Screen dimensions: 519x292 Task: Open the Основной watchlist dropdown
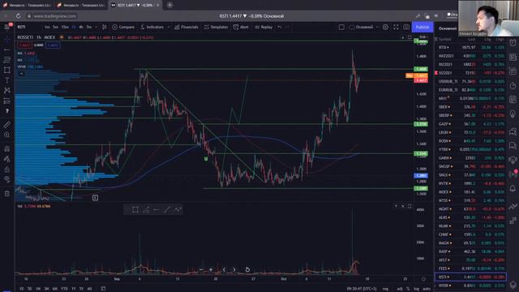[448, 28]
